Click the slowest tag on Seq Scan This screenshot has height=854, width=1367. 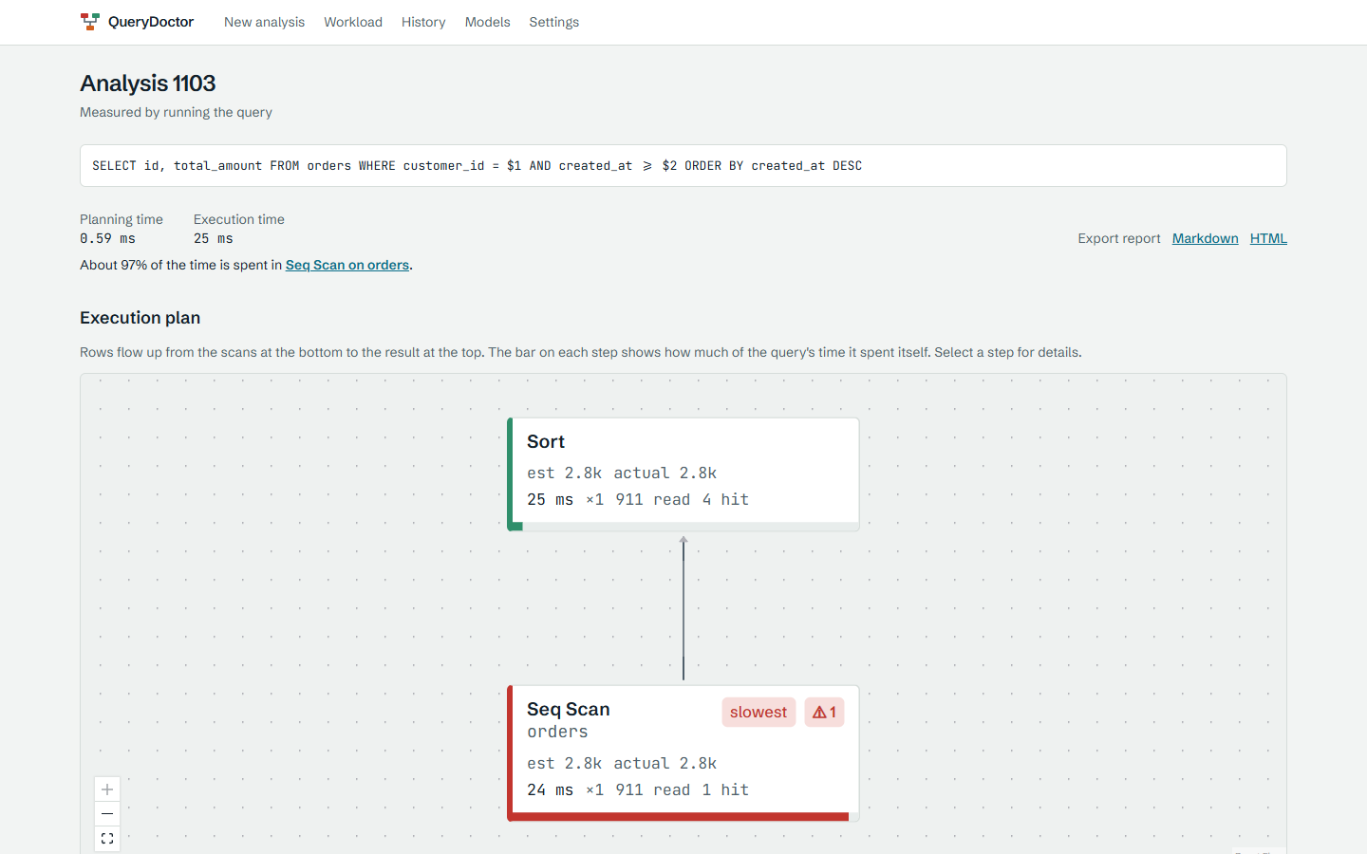pos(758,713)
